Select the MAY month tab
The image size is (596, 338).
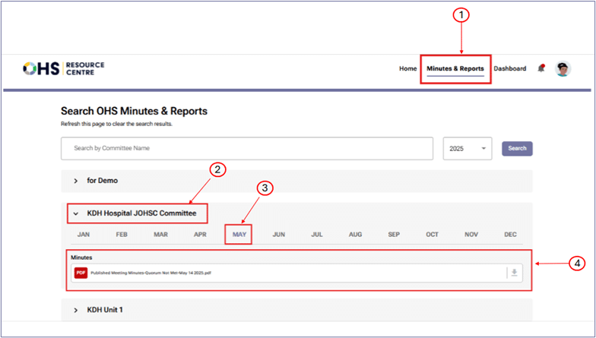click(239, 235)
